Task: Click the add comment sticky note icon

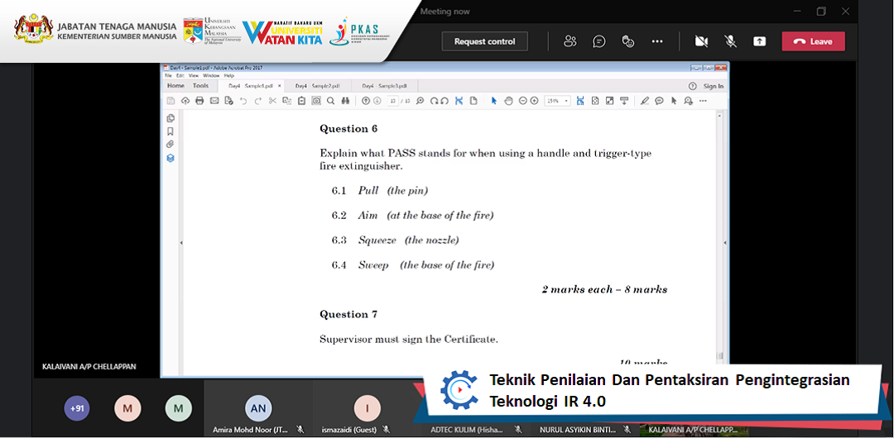Action: pos(659,101)
